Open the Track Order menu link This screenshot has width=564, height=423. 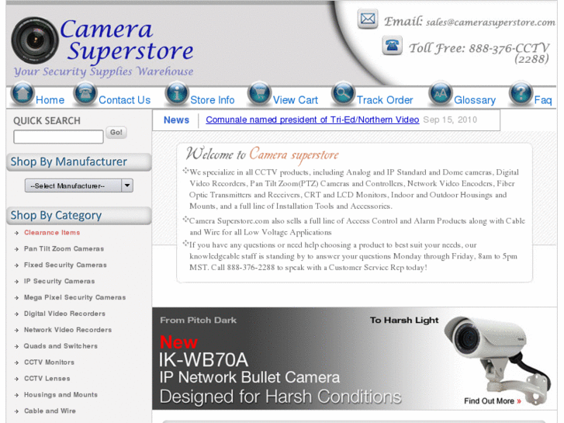click(x=385, y=99)
